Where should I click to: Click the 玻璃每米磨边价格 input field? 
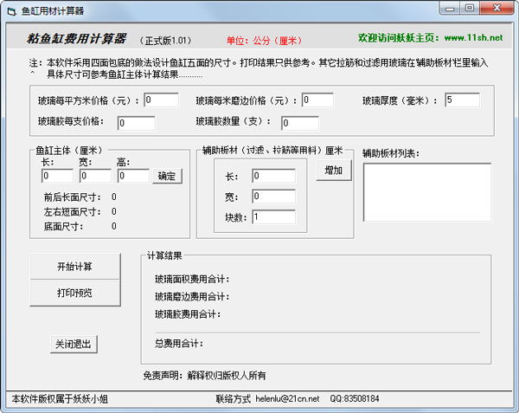(x=317, y=100)
